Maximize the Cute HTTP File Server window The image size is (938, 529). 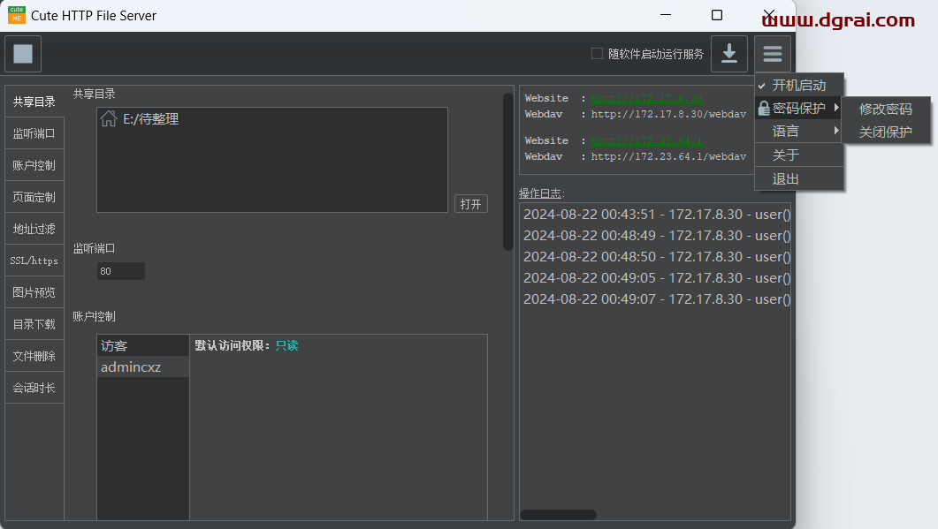pyautogui.click(x=717, y=15)
